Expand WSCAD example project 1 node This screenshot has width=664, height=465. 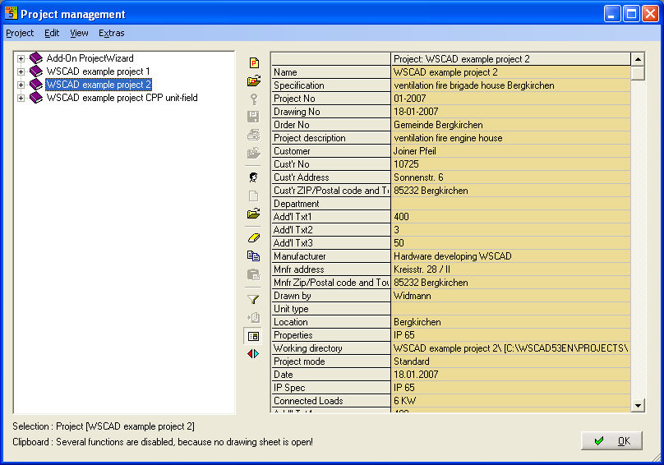click(x=21, y=71)
